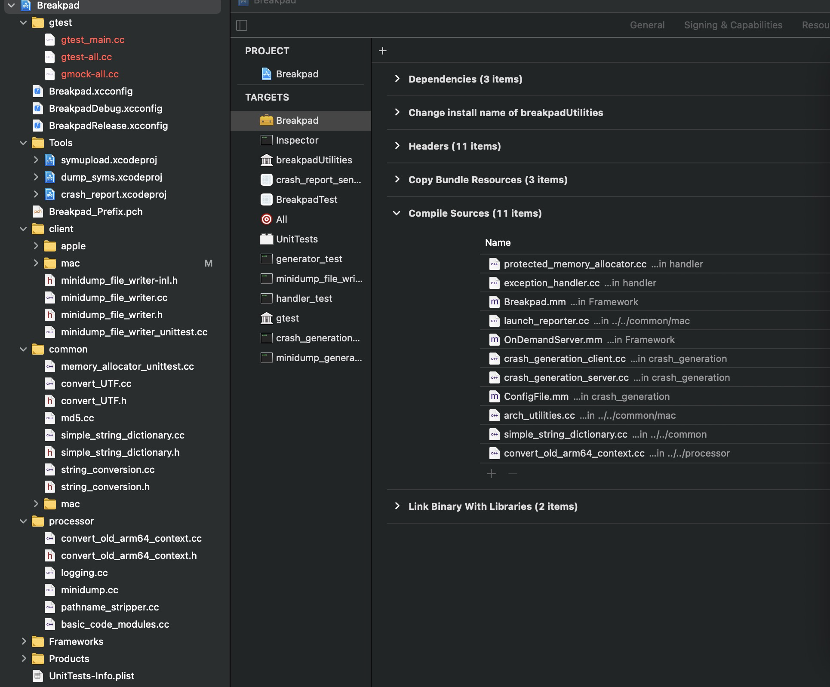Switch to Signing & Capabilities tab
The width and height of the screenshot is (830, 687).
click(732, 25)
